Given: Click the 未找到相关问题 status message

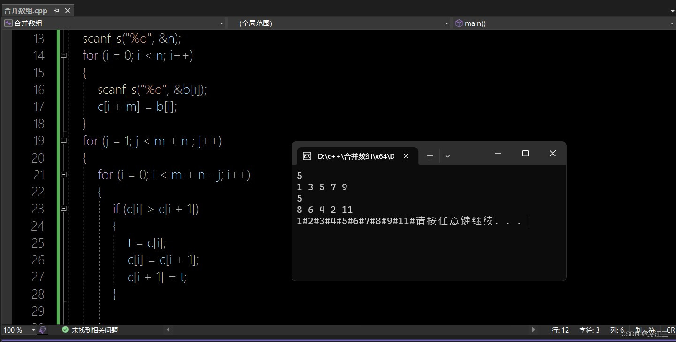Looking at the screenshot, I should [94, 330].
